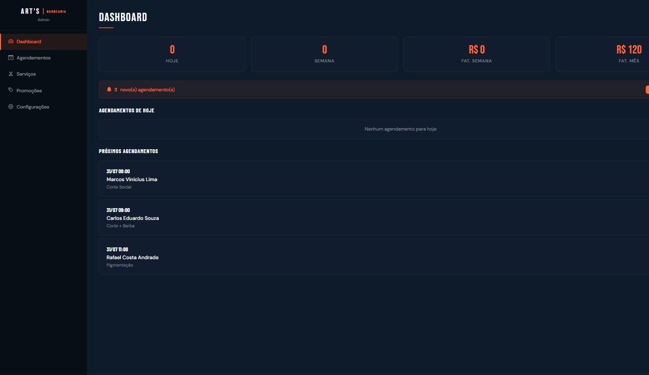This screenshot has width=649, height=375.
Task: Click the "31/07 11:00" appointment time
Action: (x=117, y=249)
